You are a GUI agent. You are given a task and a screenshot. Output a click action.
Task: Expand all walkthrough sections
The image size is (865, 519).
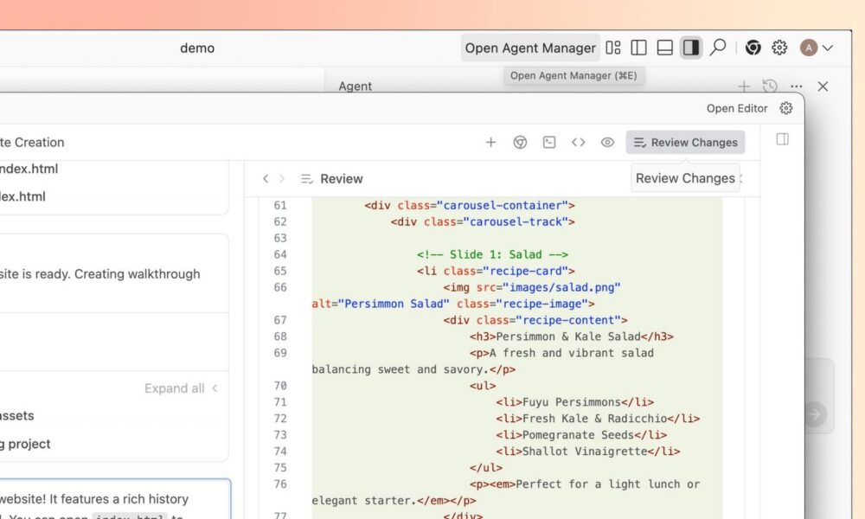pos(173,388)
